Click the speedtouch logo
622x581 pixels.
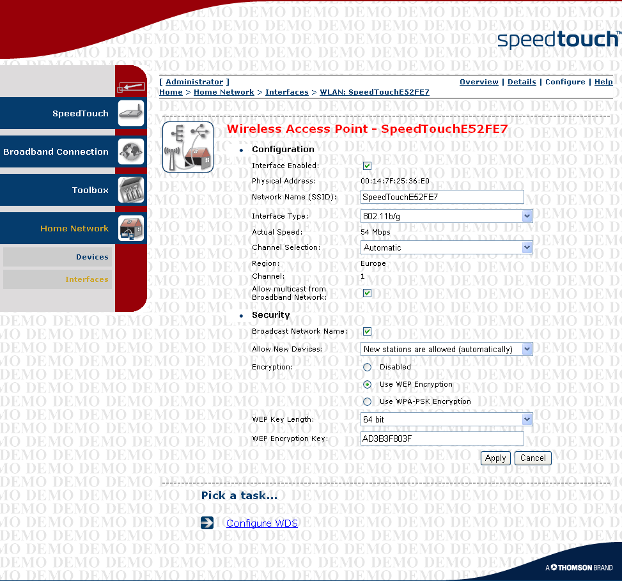pos(559,39)
